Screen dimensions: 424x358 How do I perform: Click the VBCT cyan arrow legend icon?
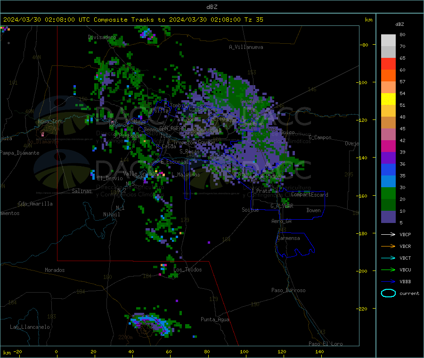tap(388, 258)
